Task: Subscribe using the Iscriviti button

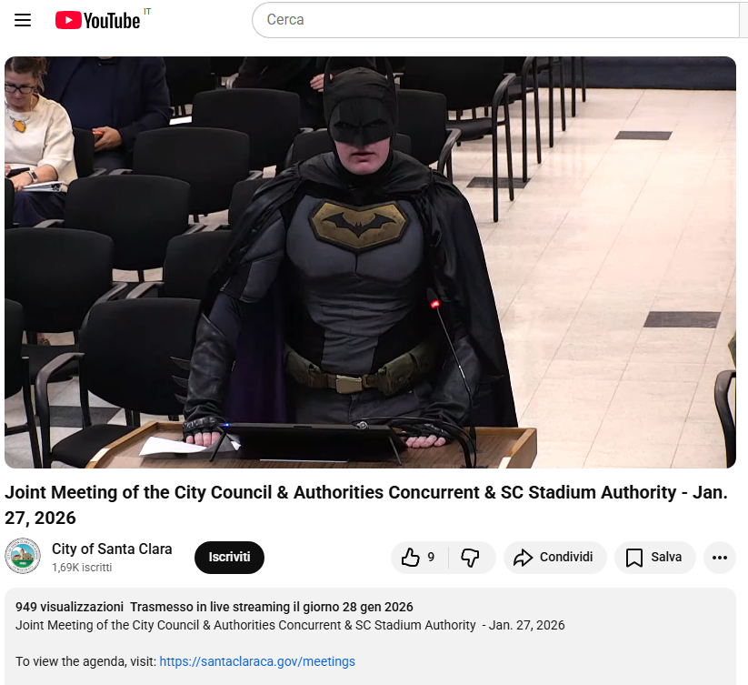Action: tap(229, 557)
